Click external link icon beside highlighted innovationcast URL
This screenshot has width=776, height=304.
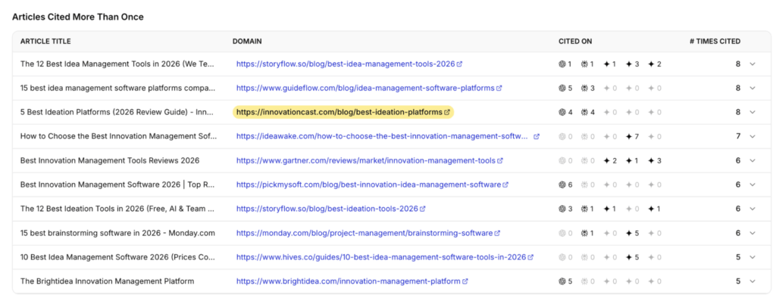(x=447, y=112)
